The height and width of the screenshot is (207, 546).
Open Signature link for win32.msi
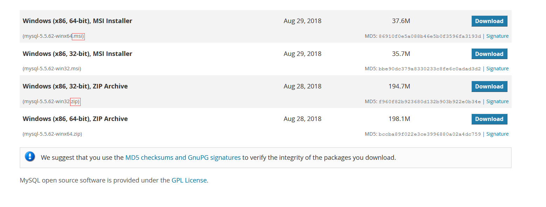coord(497,69)
